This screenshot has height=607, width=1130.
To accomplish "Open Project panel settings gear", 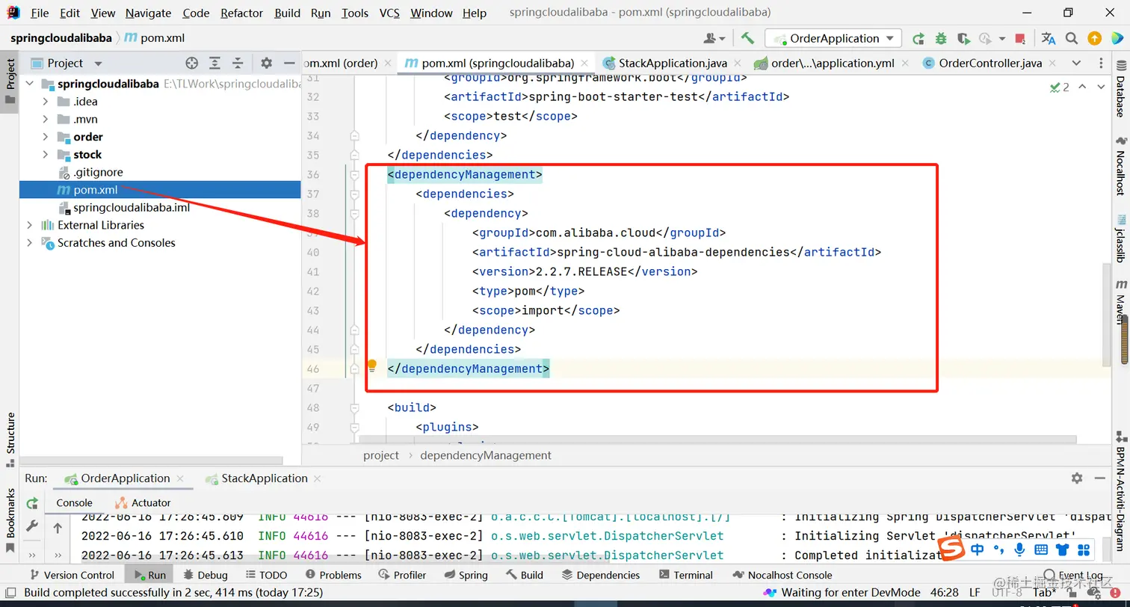I will point(266,63).
